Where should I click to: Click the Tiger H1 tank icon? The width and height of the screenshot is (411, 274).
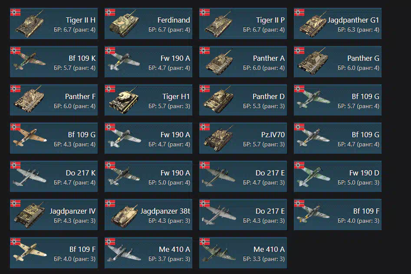coord(124,101)
